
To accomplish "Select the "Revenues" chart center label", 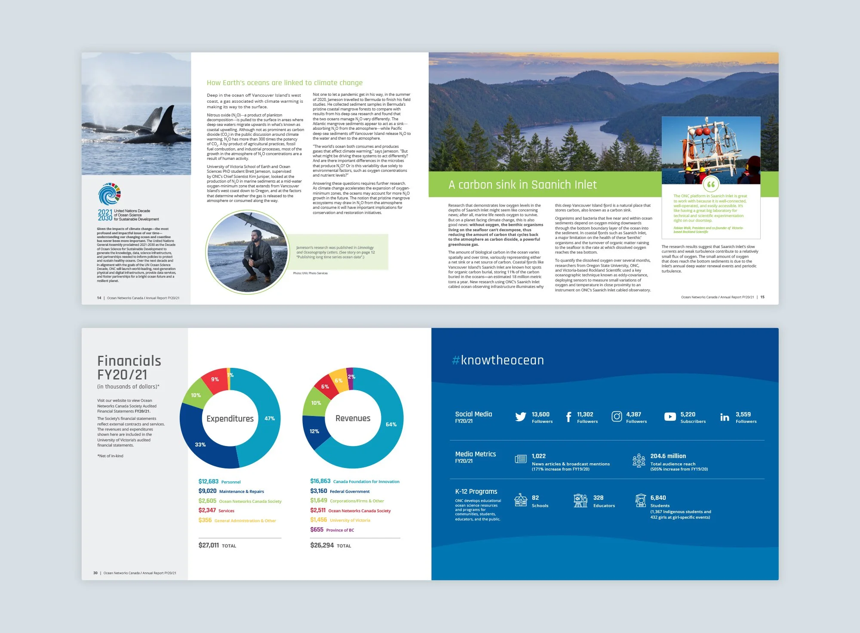I will [353, 418].
